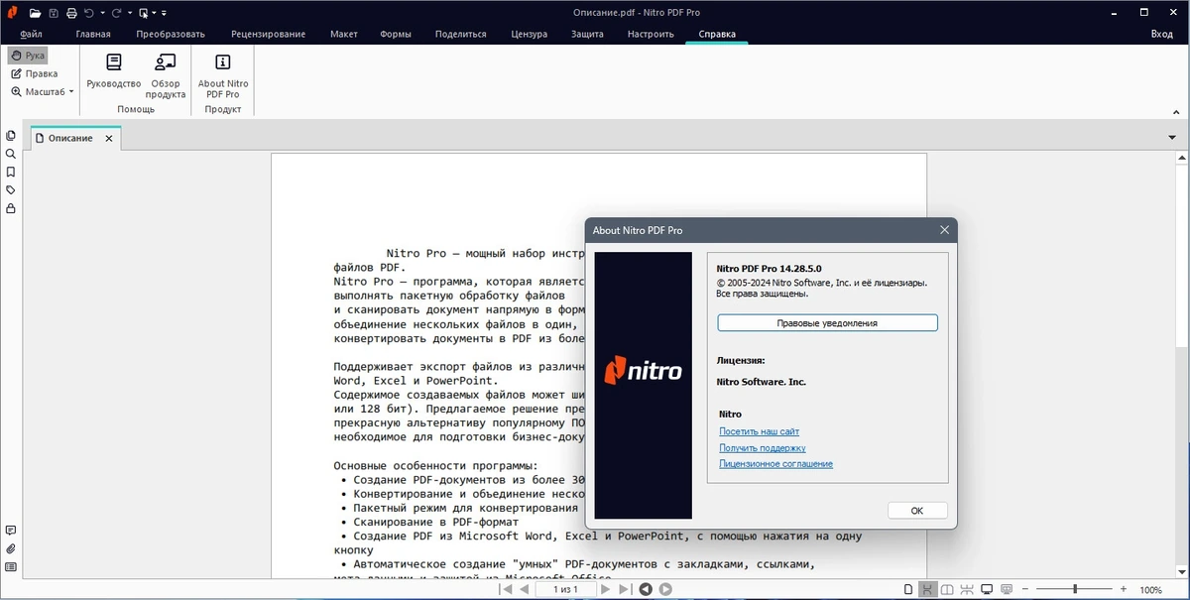The width and height of the screenshot is (1190, 600).
Task: Switch to continuous page view
Action: point(927,590)
